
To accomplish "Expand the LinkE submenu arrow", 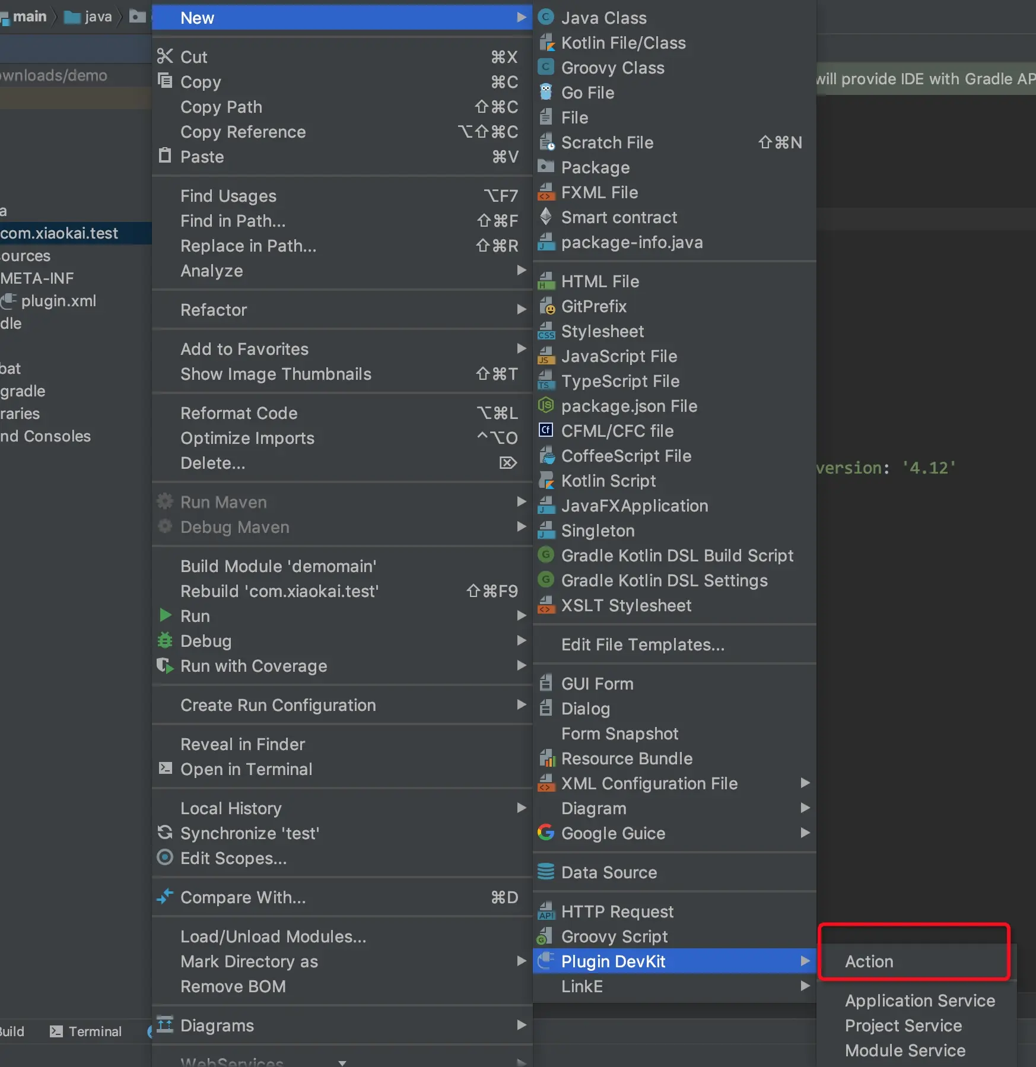I will (x=805, y=986).
